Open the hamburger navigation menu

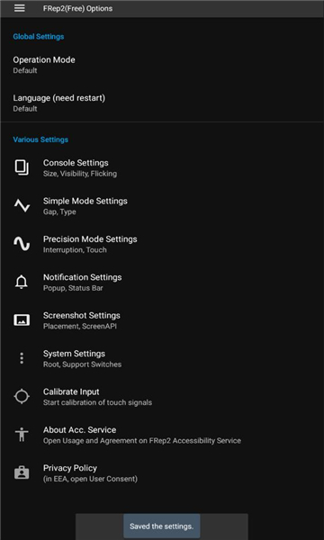point(19,8)
